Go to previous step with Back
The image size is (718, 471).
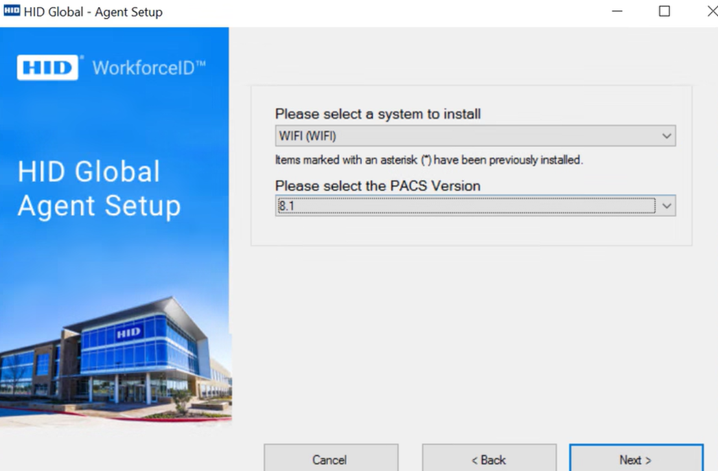pos(489,459)
